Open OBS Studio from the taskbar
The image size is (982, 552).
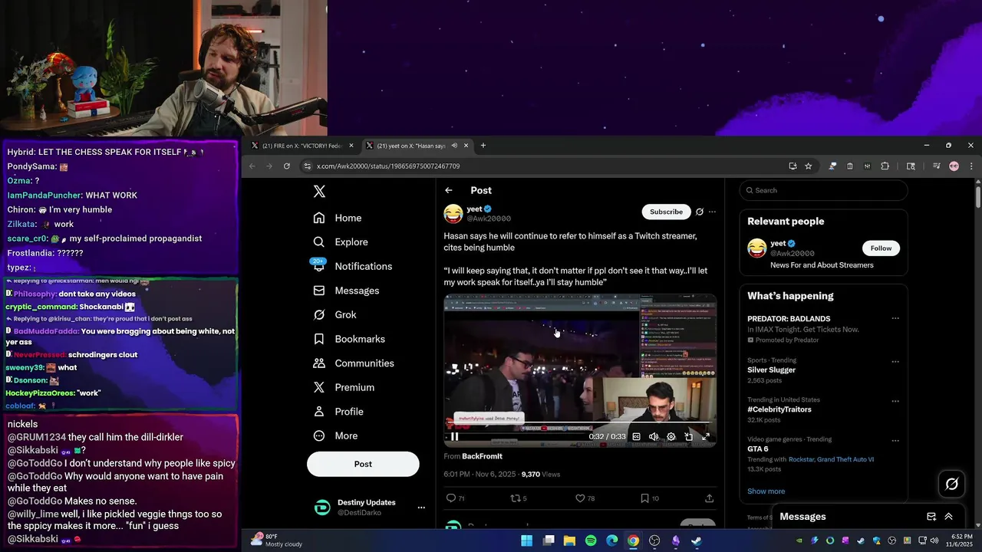coord(654,540)
